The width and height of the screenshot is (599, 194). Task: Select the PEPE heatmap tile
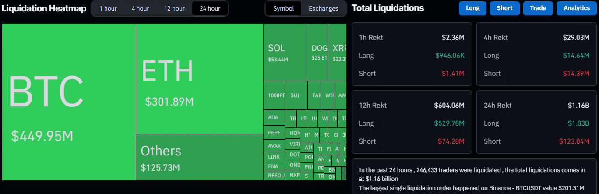(x=274, y=132)
